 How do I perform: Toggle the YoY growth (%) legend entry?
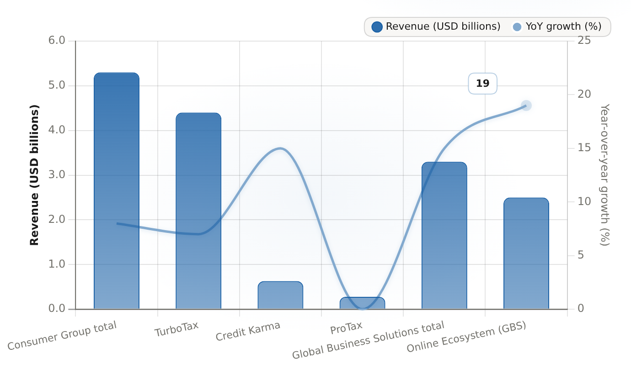tap(557, 26)
